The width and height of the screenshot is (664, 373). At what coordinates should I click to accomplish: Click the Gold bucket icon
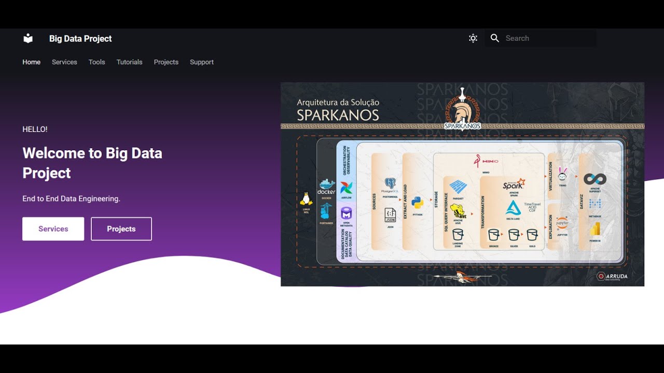(x=532, y=235)
